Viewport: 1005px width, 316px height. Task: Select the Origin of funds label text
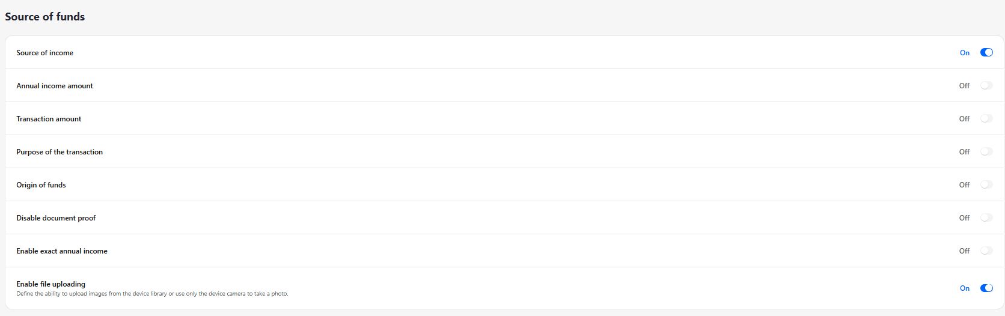41,185
